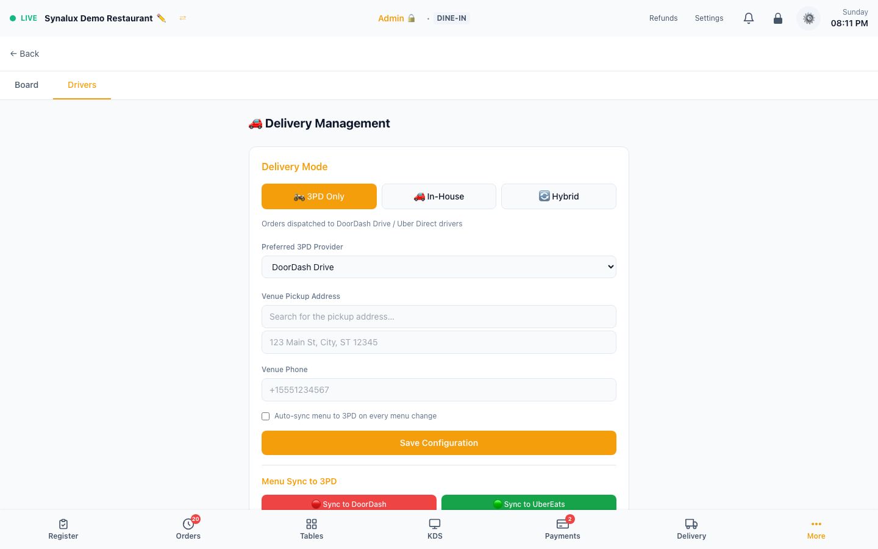878x549 pixels.
Task: Click the lock screen padlock icon
Action: point(778,18)
